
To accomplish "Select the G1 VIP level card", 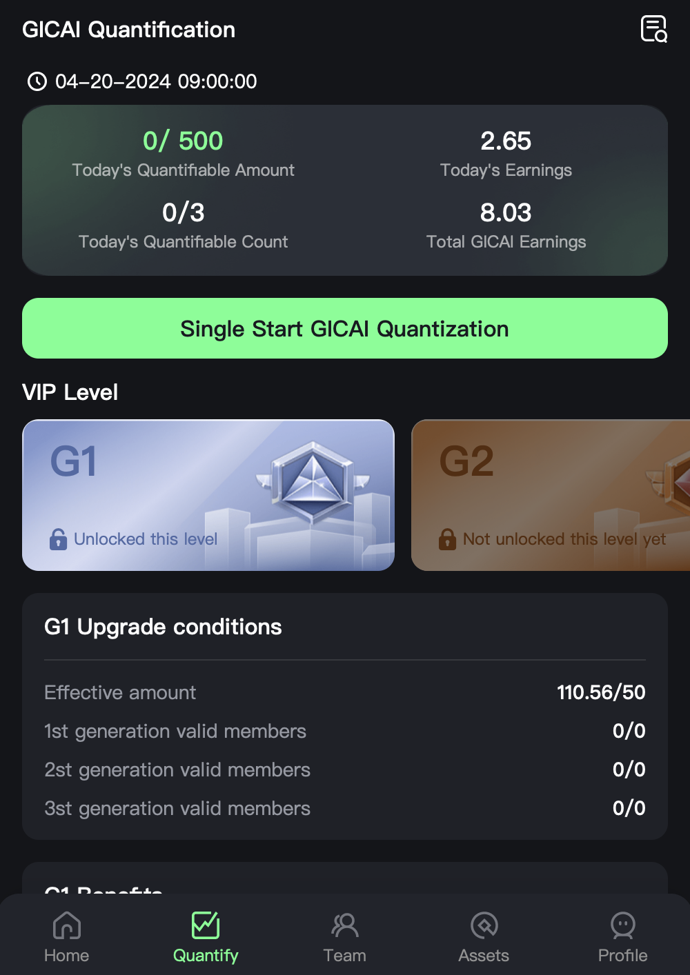I will click(x=208, y=495).
